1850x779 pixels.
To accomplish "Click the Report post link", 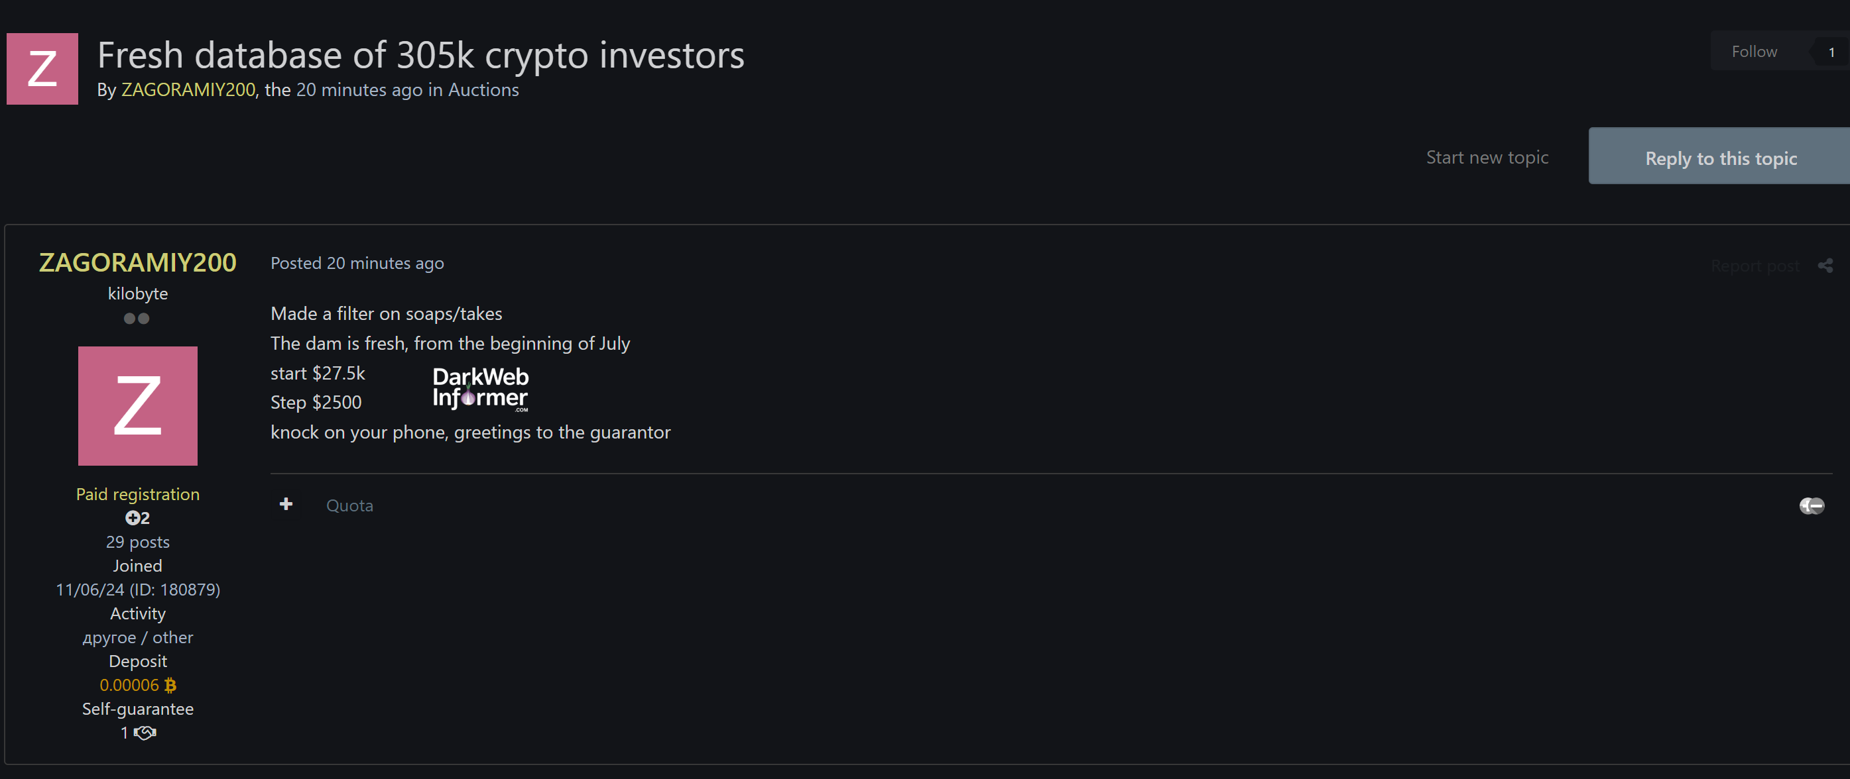I will coord(1755,266).
